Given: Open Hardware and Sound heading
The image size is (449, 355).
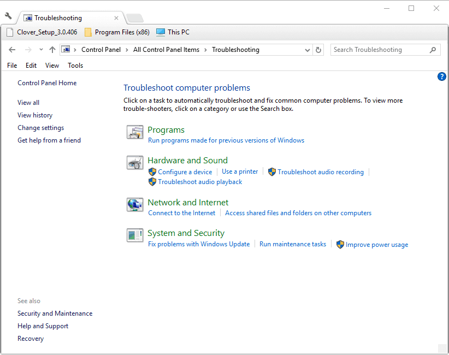Looking at the screenshot, I should click(x=187, y=161).
